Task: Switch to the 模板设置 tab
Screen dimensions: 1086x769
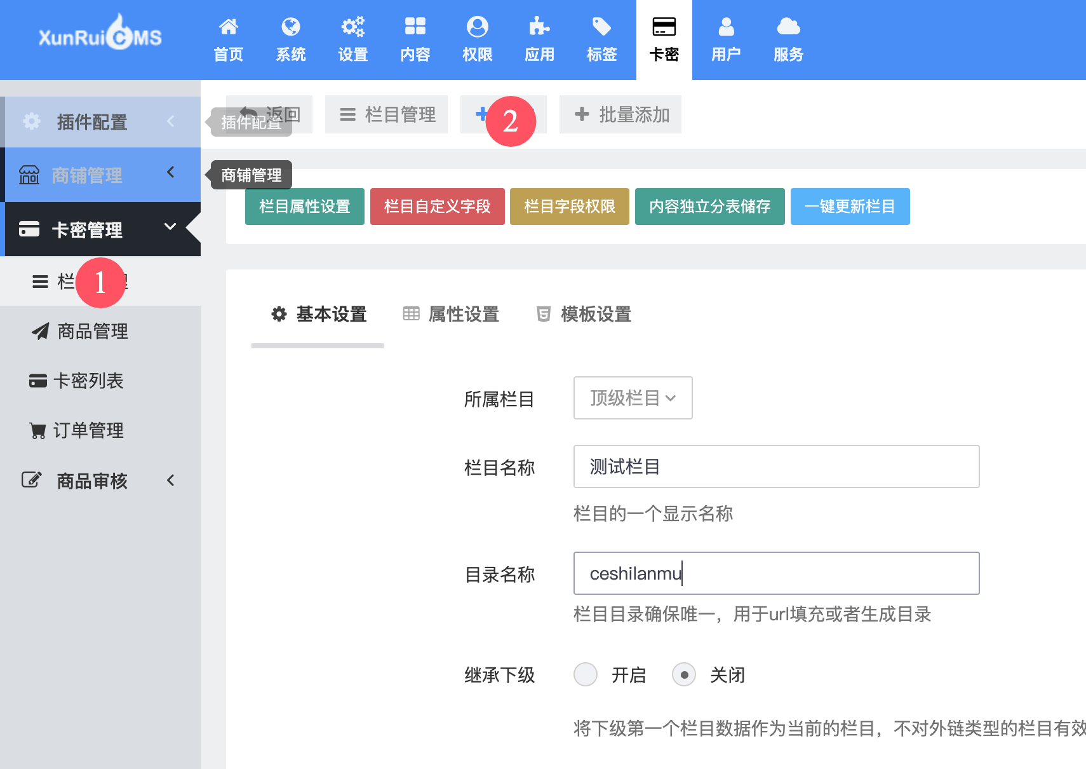Action: pos(584,314)
